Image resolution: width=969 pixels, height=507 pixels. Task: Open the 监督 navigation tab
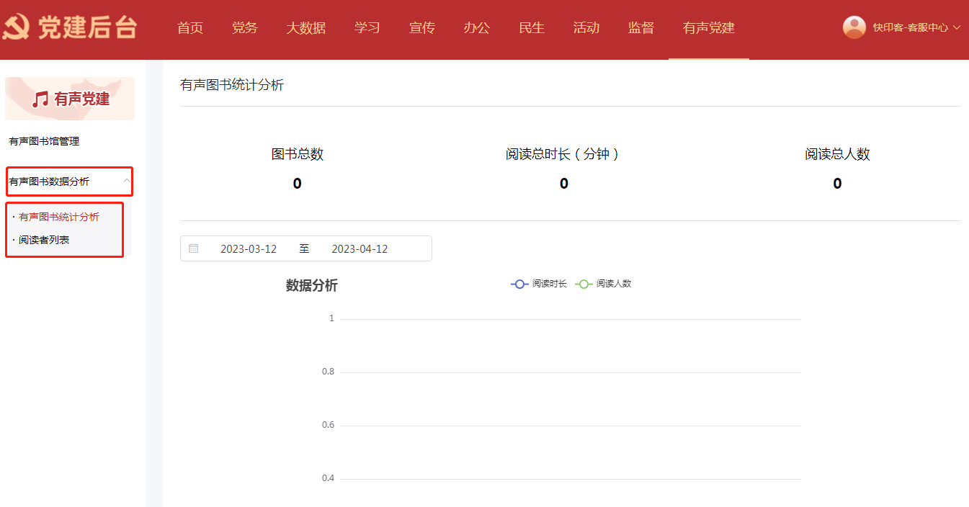click(641, 28)
